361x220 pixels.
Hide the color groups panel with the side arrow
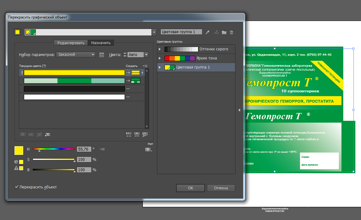click(239, 110)
